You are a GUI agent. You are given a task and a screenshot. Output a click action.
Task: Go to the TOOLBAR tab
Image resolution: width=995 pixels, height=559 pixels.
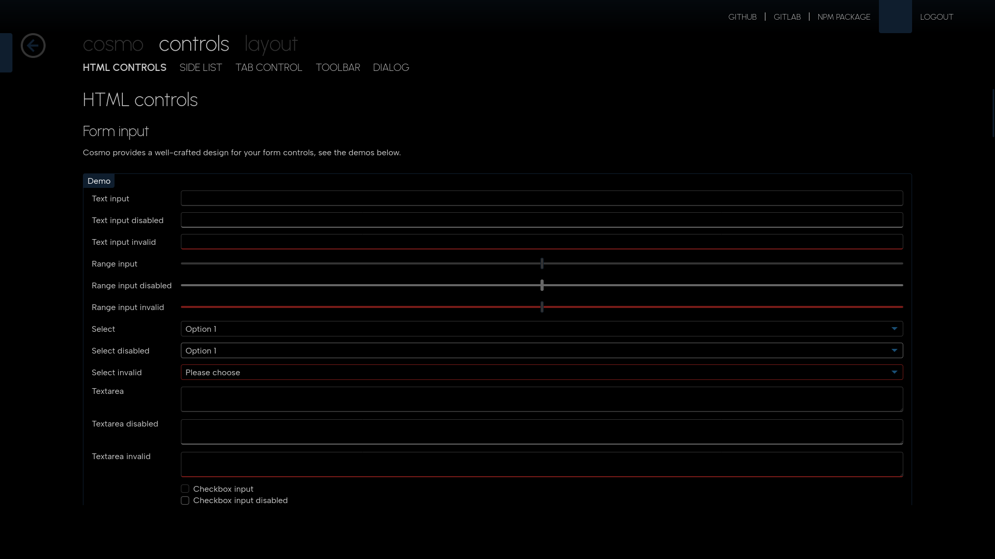pyautogui.click(x=337, y=68)
